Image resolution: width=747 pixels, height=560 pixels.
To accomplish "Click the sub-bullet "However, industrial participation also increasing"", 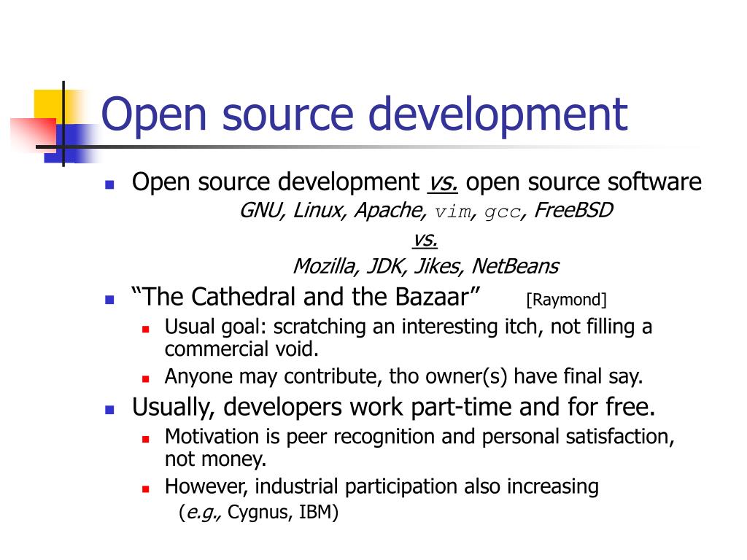I will [x=382, y=486].
